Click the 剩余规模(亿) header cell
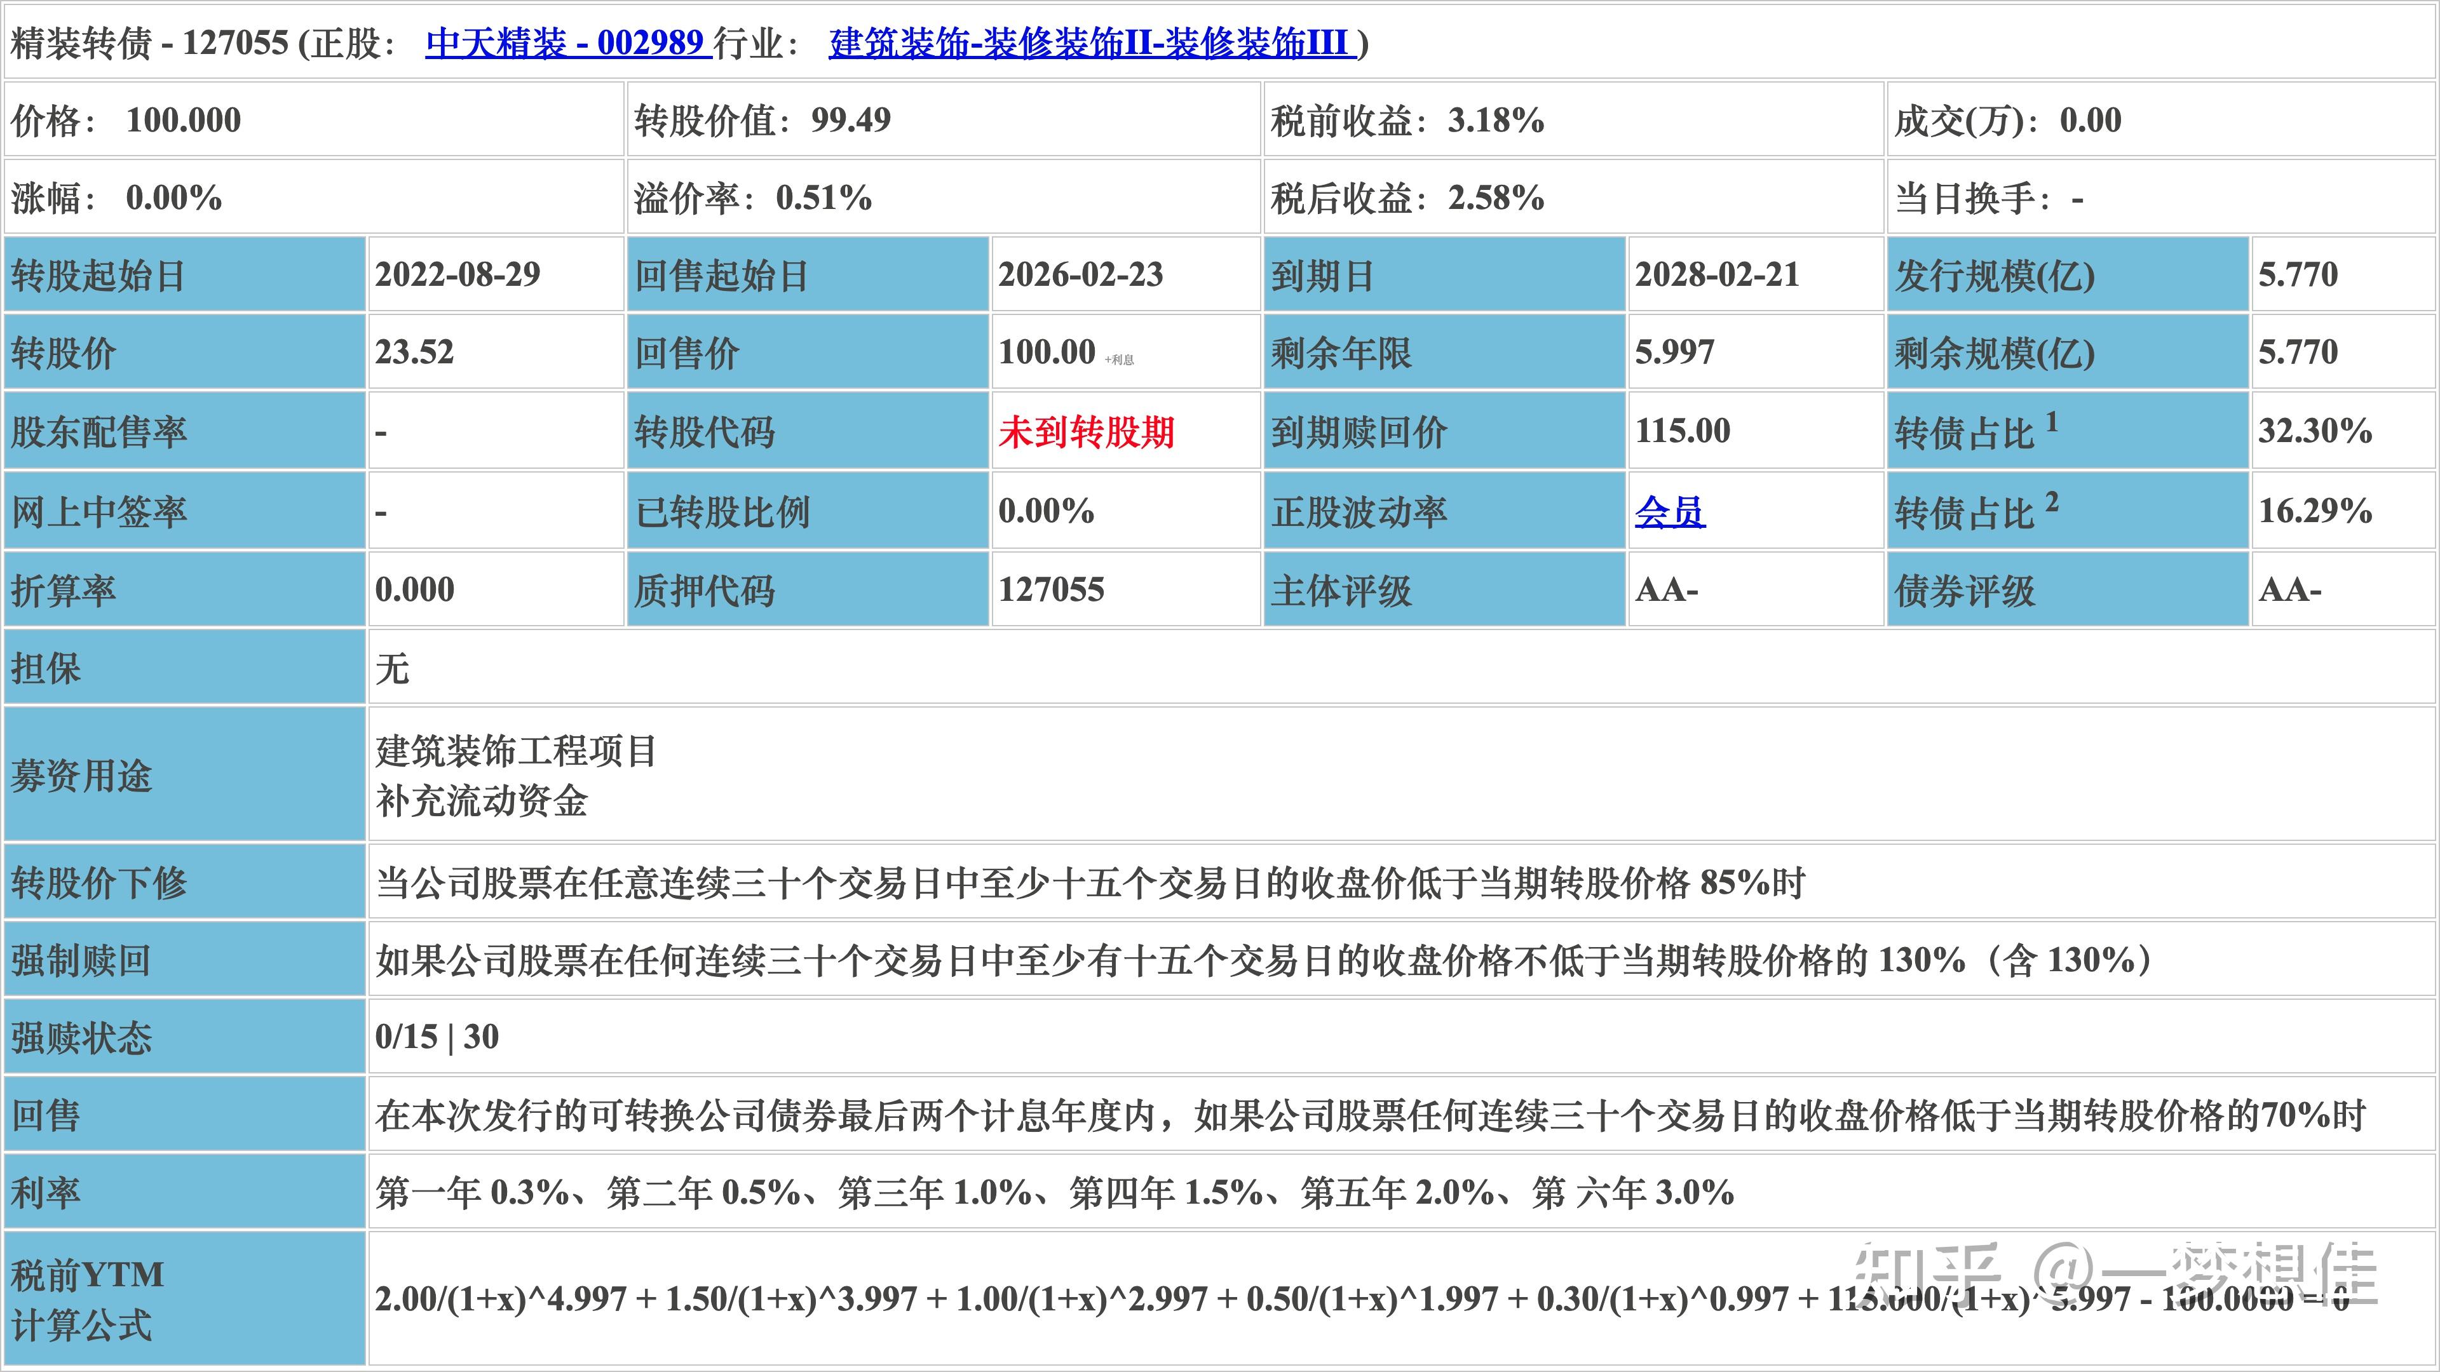Screen dimensions: 2440x1372 coord(2068,353)
